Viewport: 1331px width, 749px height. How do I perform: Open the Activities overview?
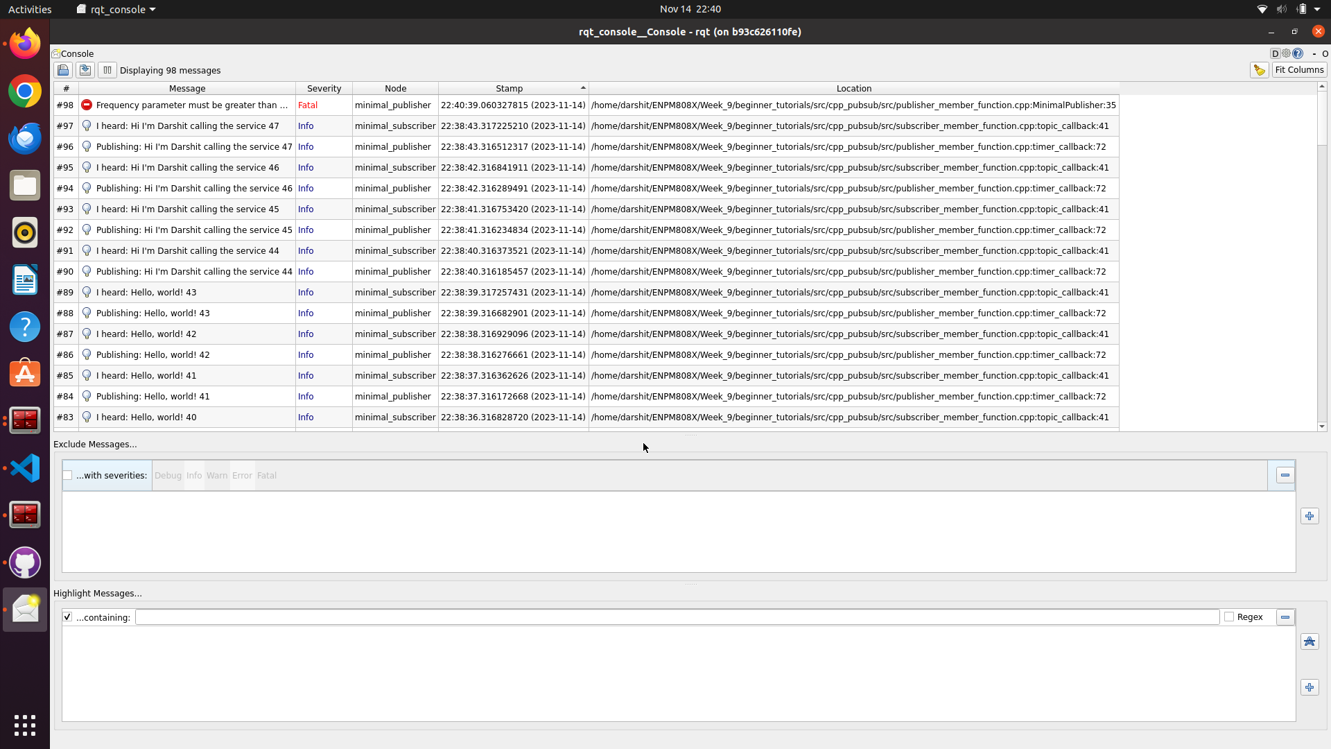tap(30, 9)
